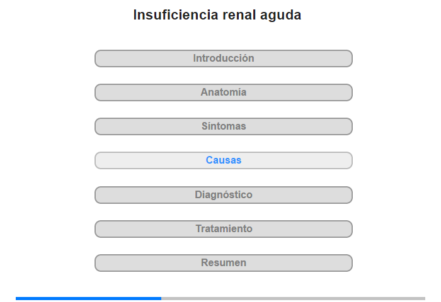Click the word Insuficiencia in the heading

pos(176,14)
